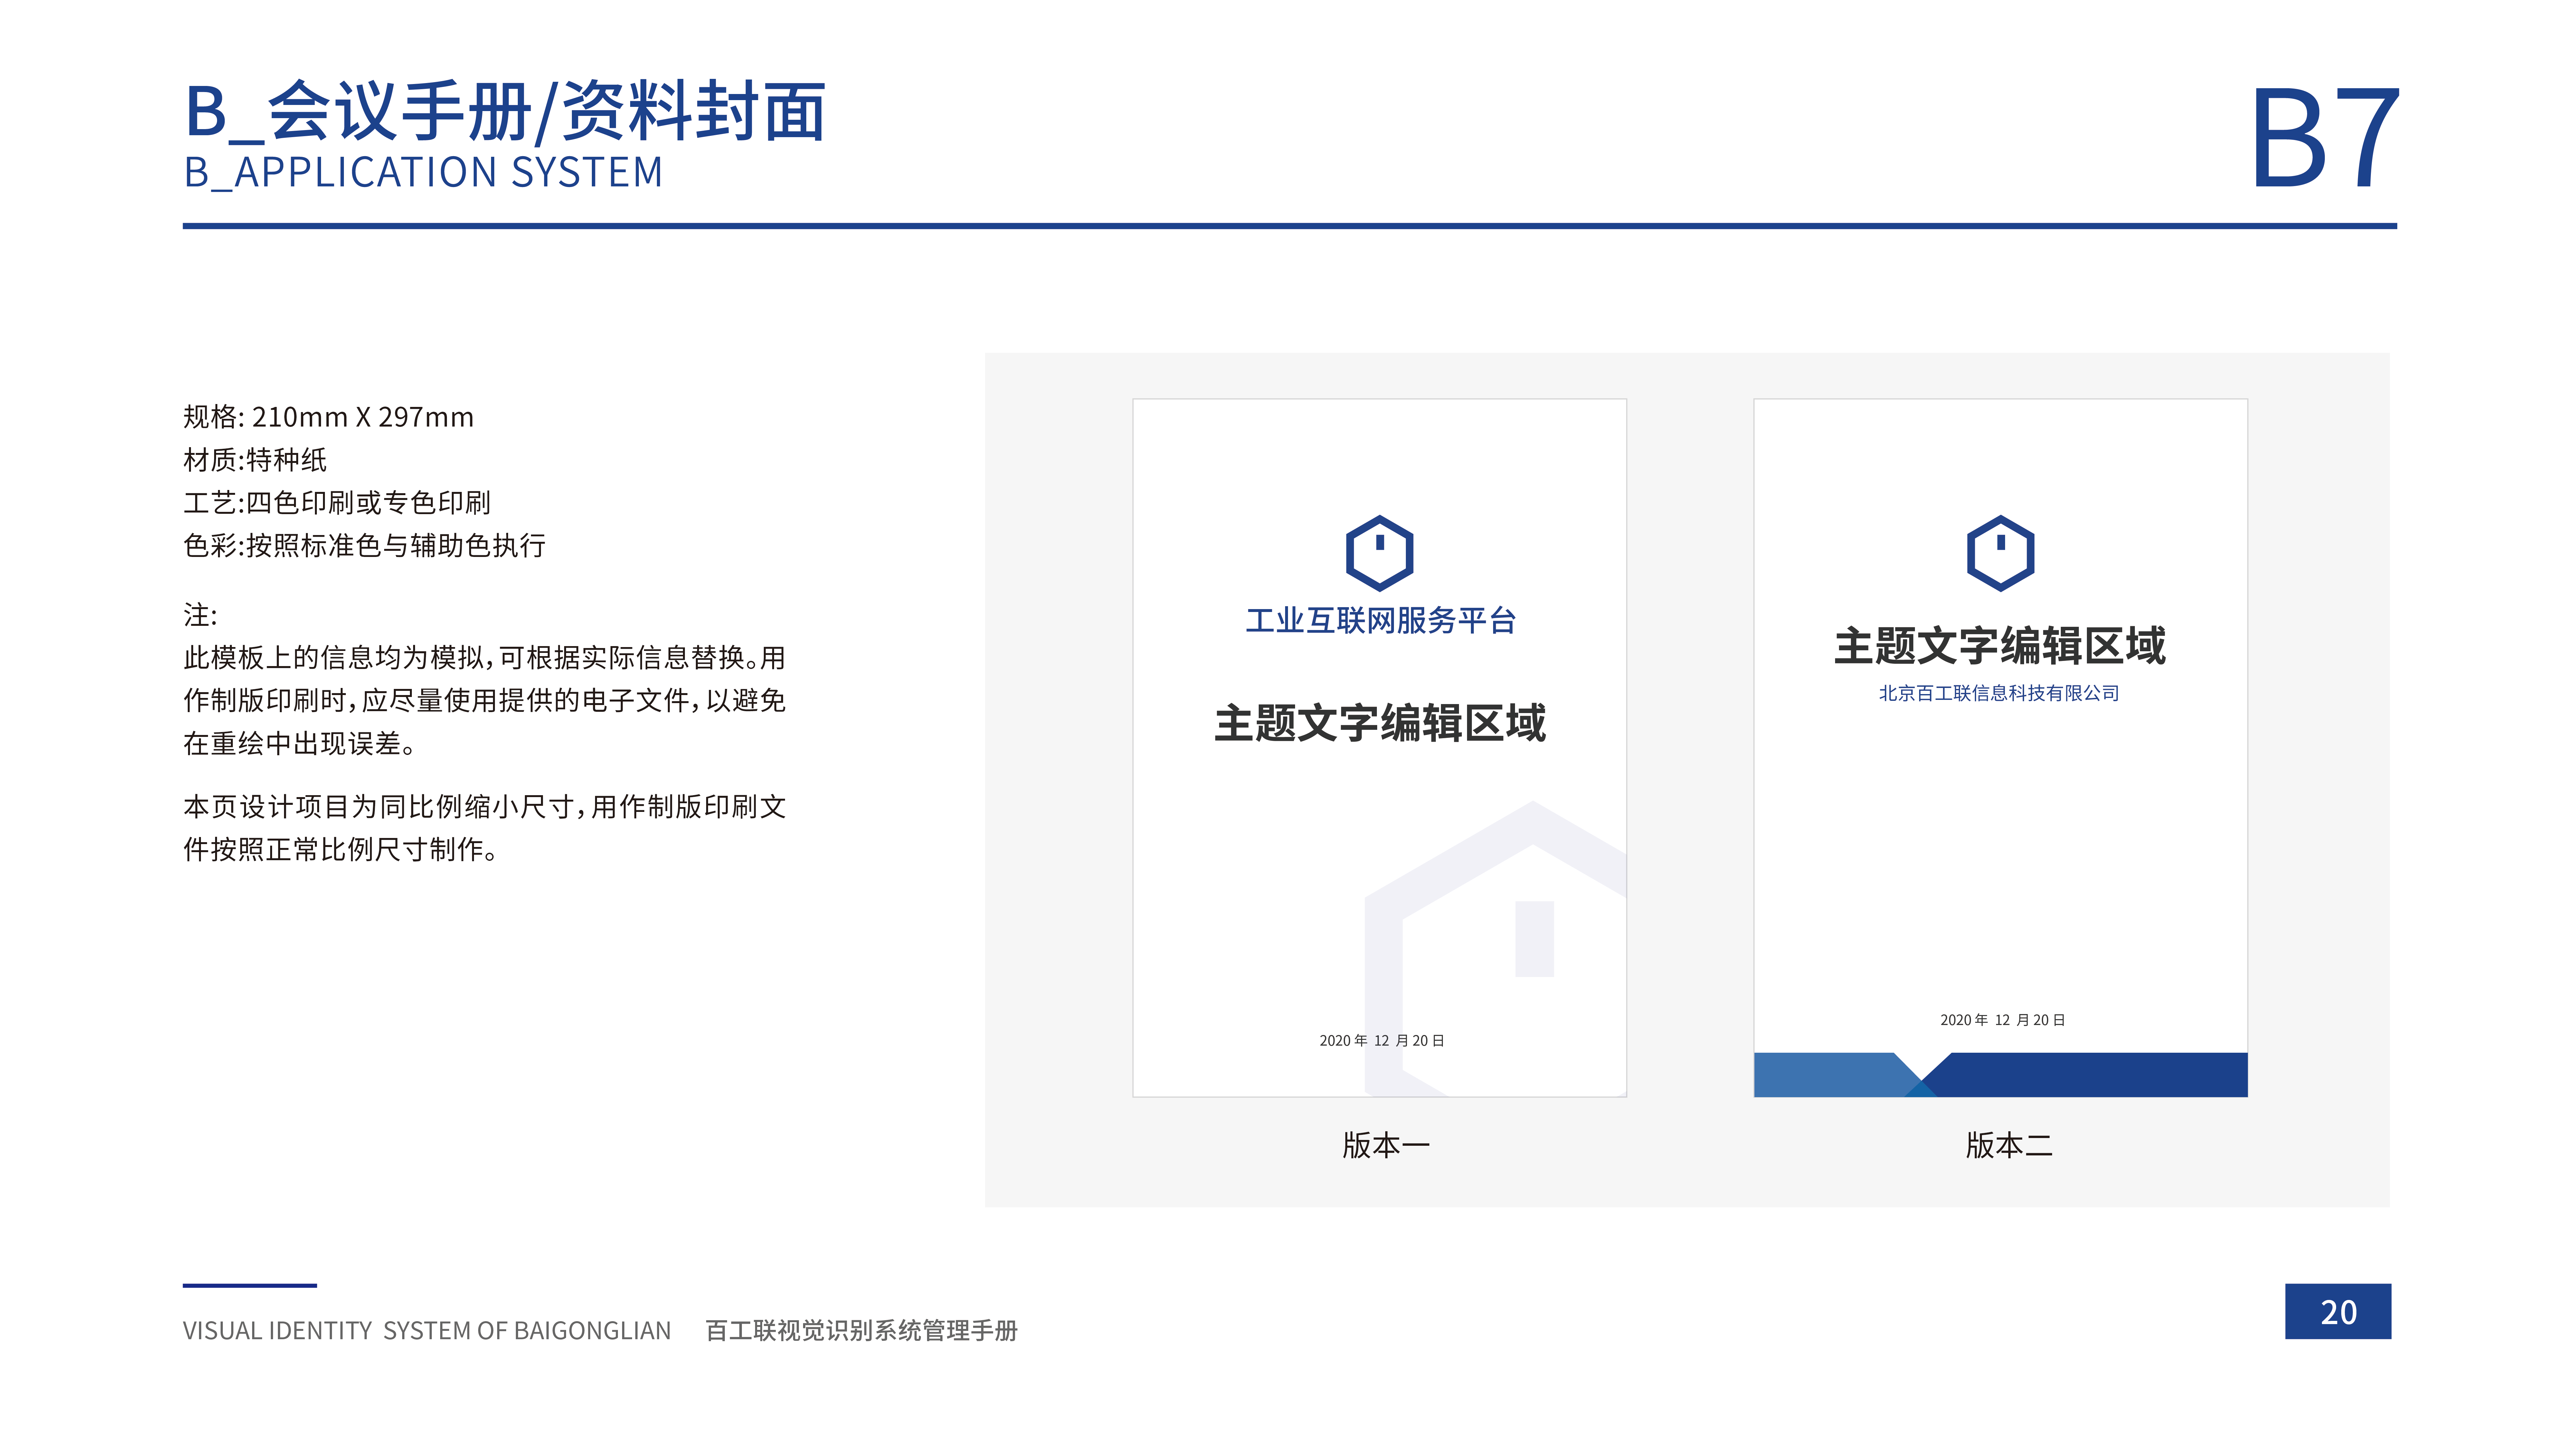Image resolution: width=2576 pixels, height=1449 pixels.
Task: Click the line 工艺:四色印刷或专色印刷
Action: click(337, 503)
